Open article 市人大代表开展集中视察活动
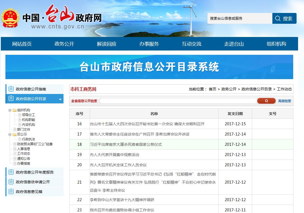Image resolution: width=304 pixels, height=213 pixels. (115, 155)
